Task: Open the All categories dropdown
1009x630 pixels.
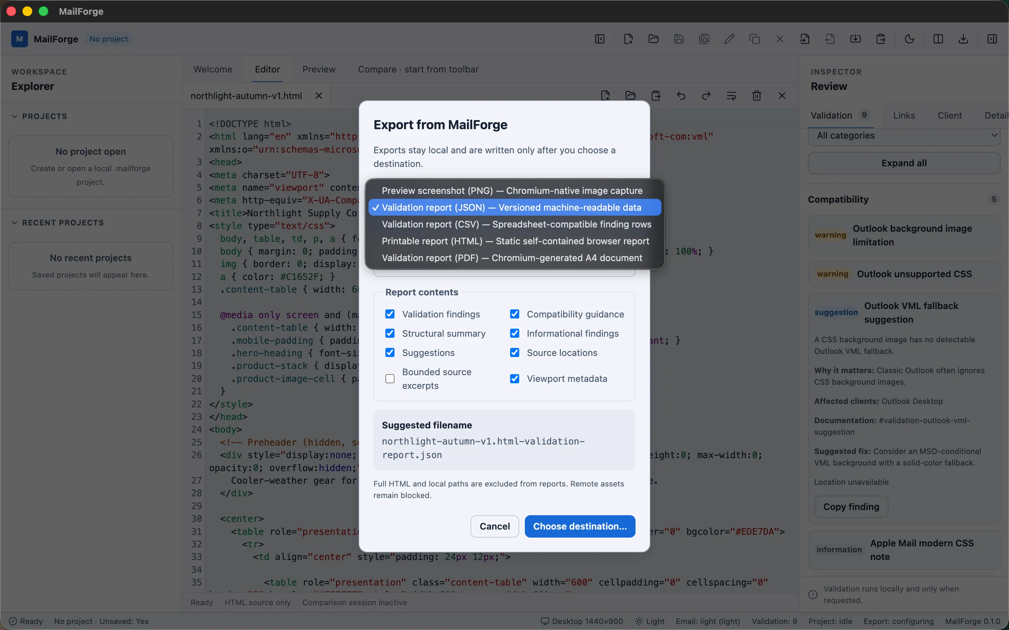Action: pyautogui.click(x=904, y=136)
